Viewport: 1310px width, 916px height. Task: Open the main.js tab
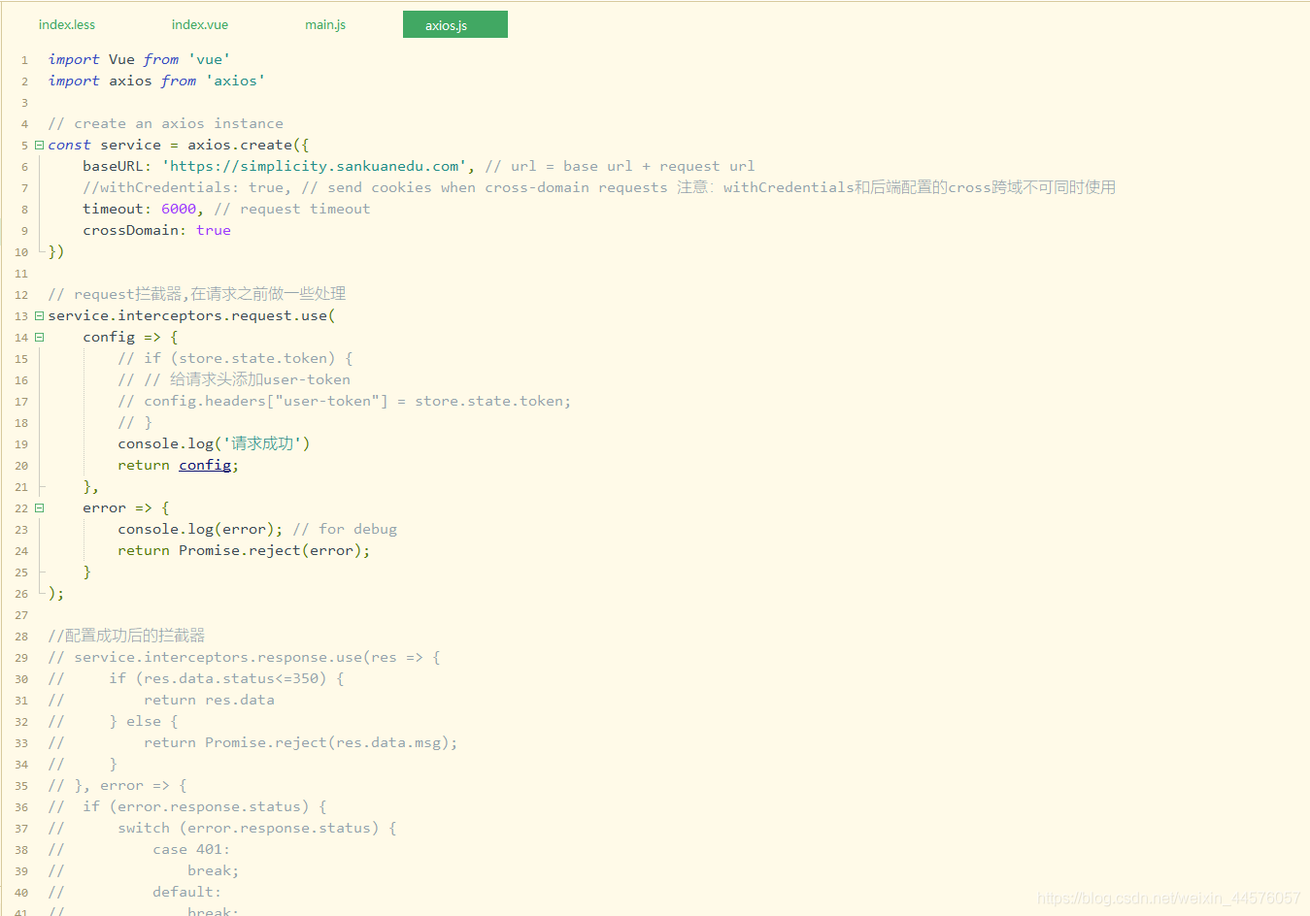tap(325, 24)
